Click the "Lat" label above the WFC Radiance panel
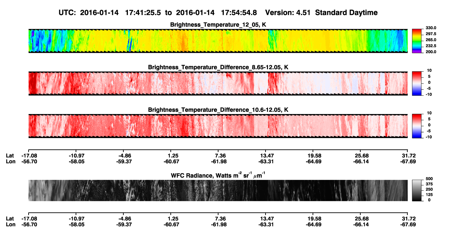Viewport: 453px width, 232px height. click(10, 155)
